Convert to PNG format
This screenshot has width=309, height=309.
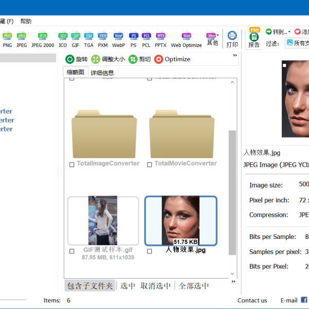click(x=7, y=39)
